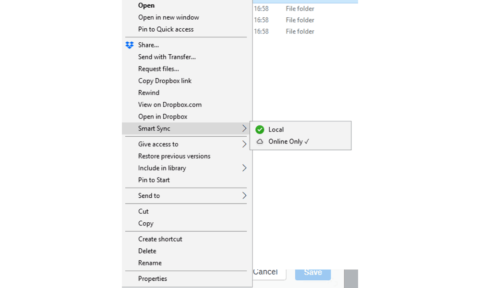Expand the Send to submenu
This screenshot has width=480, height=288.
pyautogui.click(x=244, y=195)
